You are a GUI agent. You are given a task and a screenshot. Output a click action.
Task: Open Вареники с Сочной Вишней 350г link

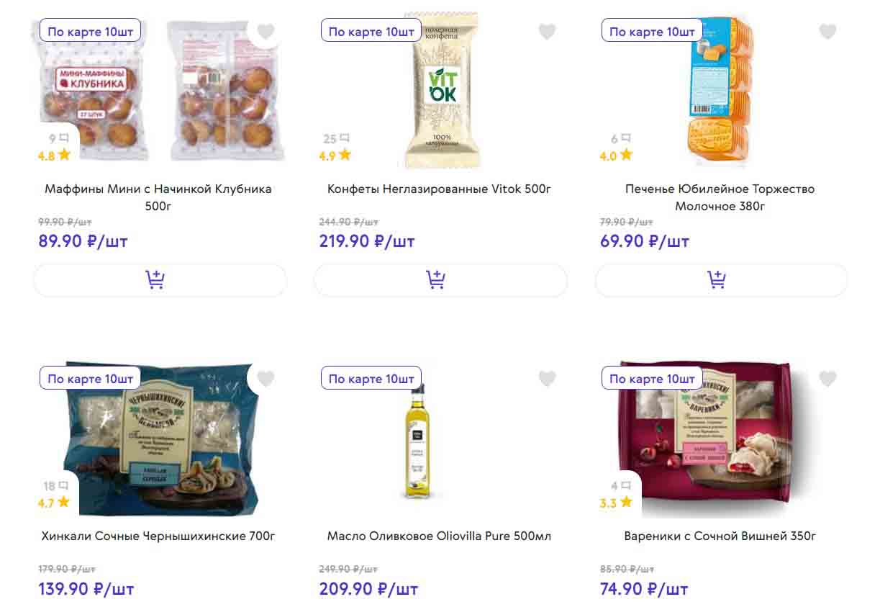[720, 536]
